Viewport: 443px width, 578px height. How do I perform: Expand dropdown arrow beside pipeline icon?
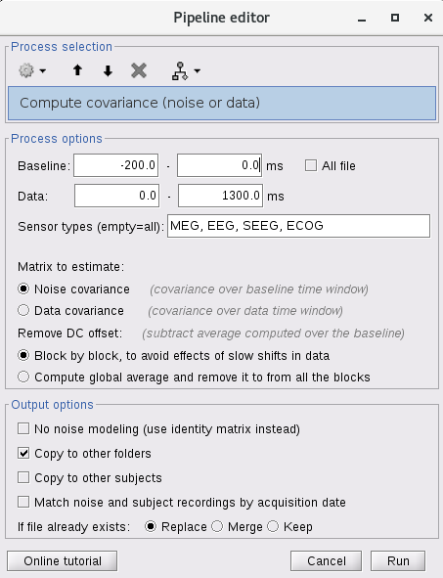(198, 70)
